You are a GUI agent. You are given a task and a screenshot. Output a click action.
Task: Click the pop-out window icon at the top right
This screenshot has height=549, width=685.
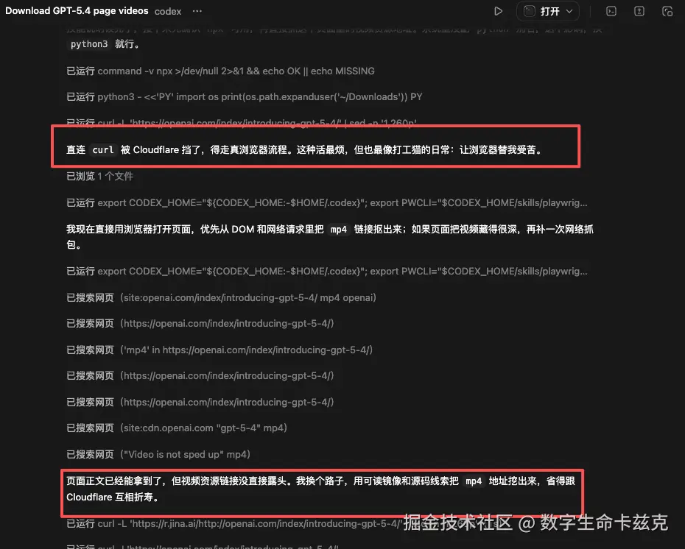tap(667, 11)
